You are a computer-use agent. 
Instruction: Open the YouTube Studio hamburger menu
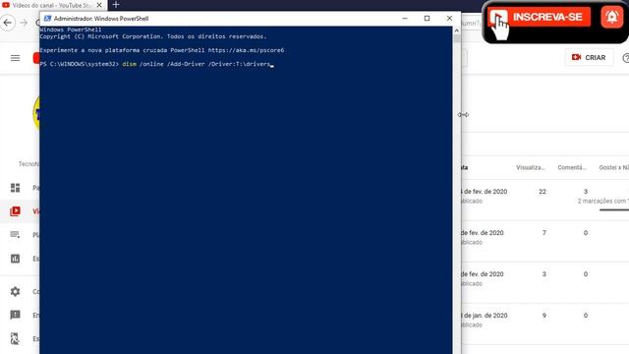pyautogui.click(x=16, y=58)
